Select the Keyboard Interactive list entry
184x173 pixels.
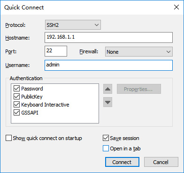coord(45,105)
